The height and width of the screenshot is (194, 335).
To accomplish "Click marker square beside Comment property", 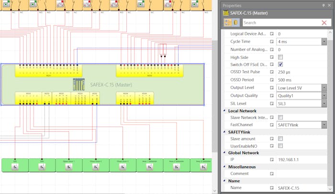I will pyautogui.click(x=271, y=174).
